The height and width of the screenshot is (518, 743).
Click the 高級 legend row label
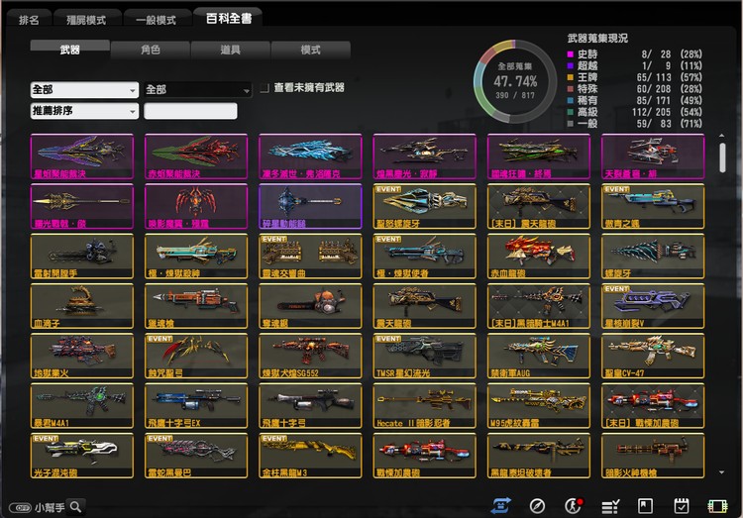click(587, 112)
